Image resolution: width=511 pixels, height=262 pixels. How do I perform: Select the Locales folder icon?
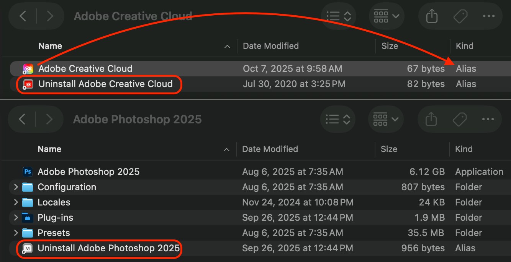[x=28, y=202]
